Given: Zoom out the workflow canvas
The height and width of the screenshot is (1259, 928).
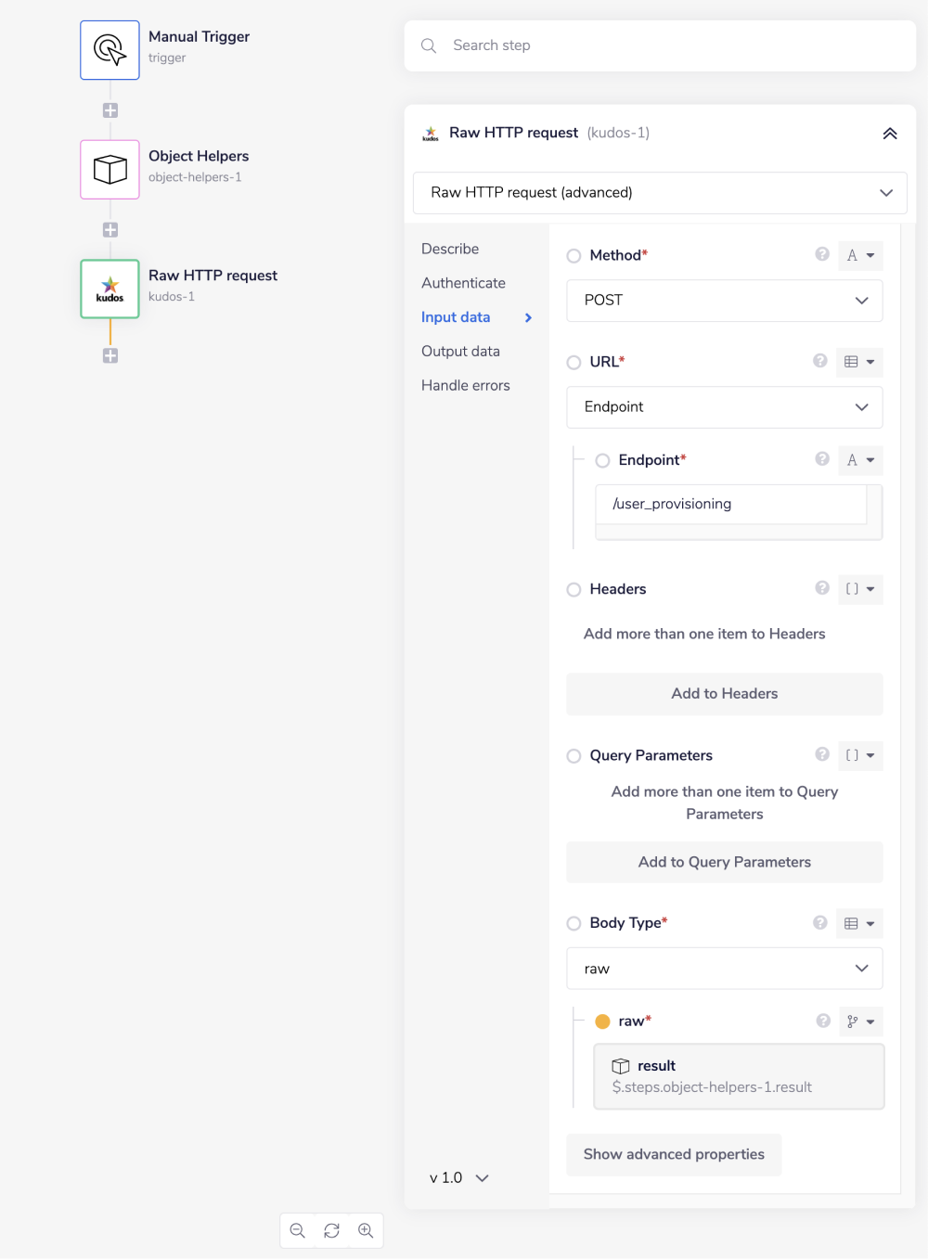Looking at the screenshot, I should [x=297, y=1230].
